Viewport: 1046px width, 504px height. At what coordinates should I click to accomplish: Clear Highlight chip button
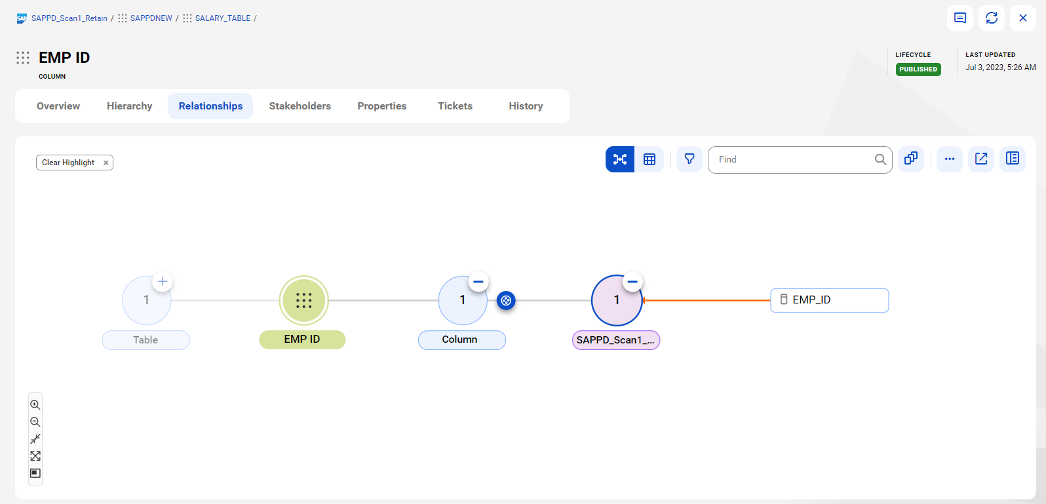75,163
